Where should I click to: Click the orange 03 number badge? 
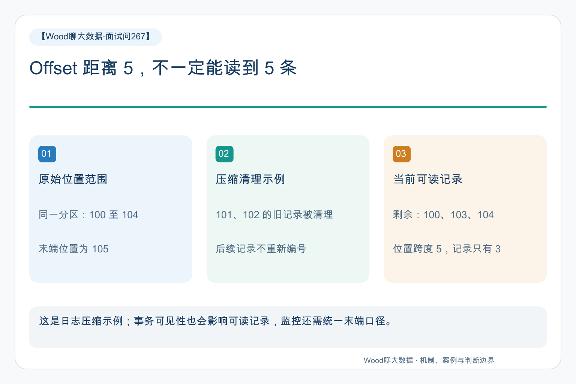[402, 154]
